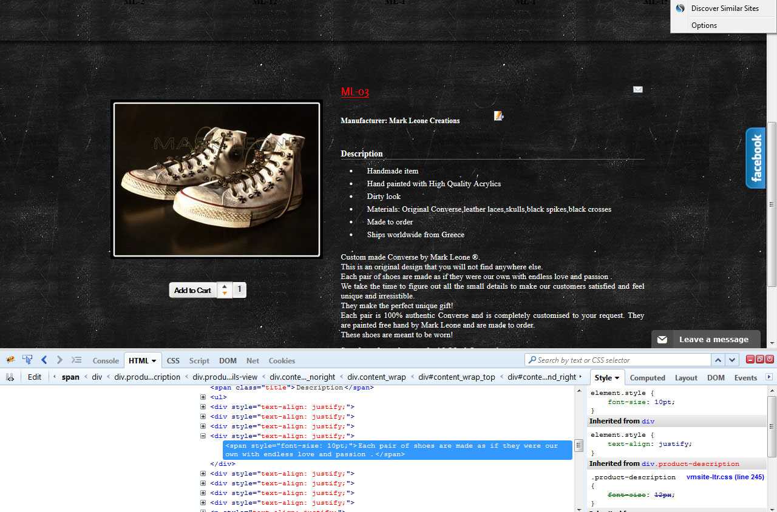Activate the inspect element pointer tool
This screenshot has height=512, width=777.
click(x=27, y=360)
